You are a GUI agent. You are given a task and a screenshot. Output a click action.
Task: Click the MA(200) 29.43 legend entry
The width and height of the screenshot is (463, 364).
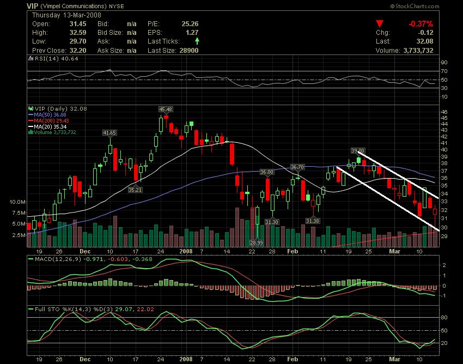point(51,120)
